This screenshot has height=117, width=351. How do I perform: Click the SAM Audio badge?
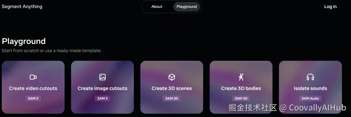(310, 98)
